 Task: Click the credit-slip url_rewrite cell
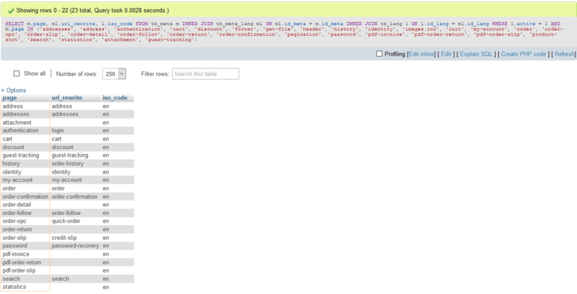[x=64, y=238]
